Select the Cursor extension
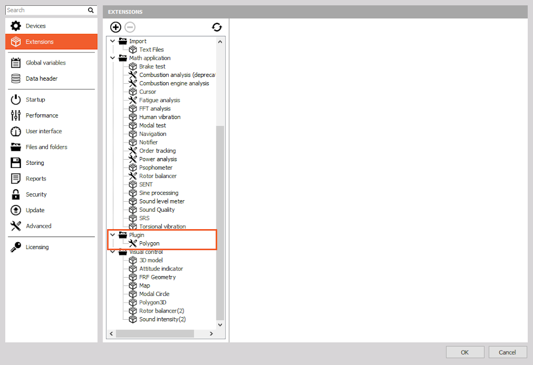The height and width of the screenshot is (365, 533). (147, 92)
